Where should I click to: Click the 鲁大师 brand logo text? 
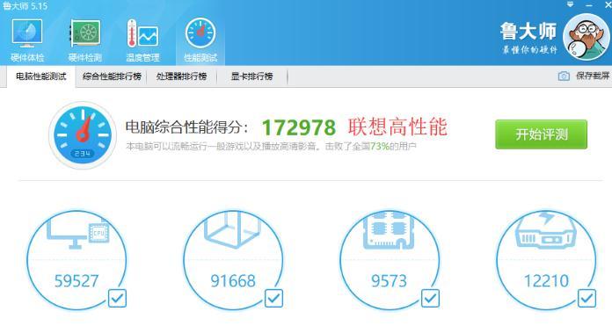pyautogui.click(x=528, y=32)
